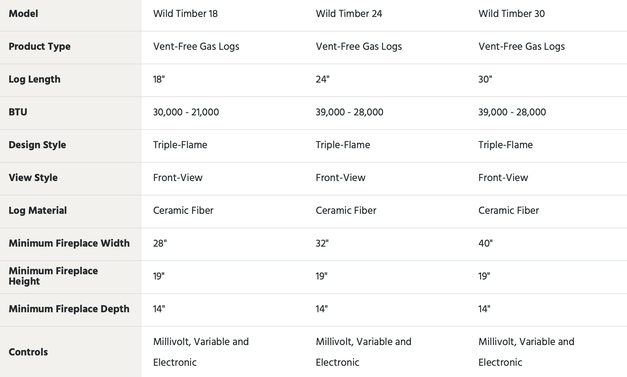
Task: Click the Wild Timber 24 model name
Action: pos(349,14)
